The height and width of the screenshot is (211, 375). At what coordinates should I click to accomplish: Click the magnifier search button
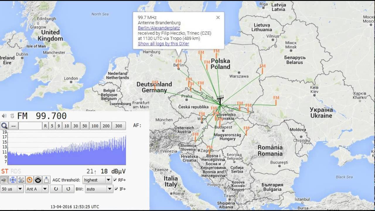point(4,126)
